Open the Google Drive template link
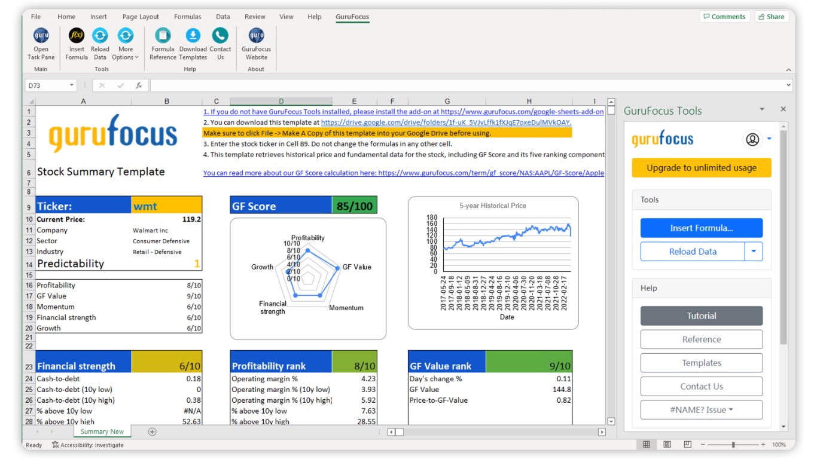817x459 pixels. [x=446, y=122]
